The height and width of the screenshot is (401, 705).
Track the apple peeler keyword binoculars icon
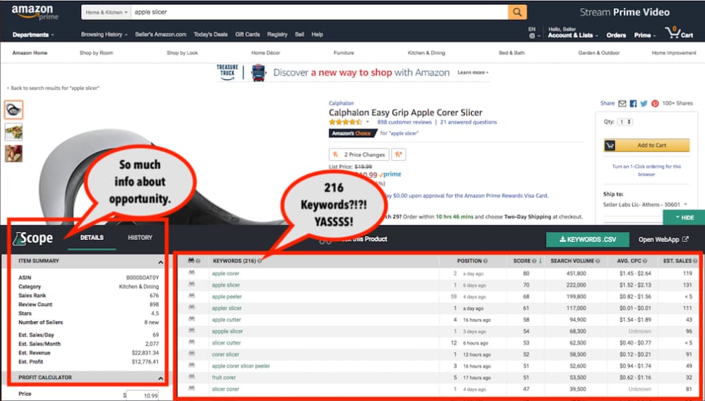click(192, 296)
